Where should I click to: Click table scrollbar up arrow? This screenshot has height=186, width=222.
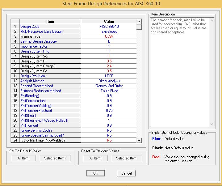(139, 22)
